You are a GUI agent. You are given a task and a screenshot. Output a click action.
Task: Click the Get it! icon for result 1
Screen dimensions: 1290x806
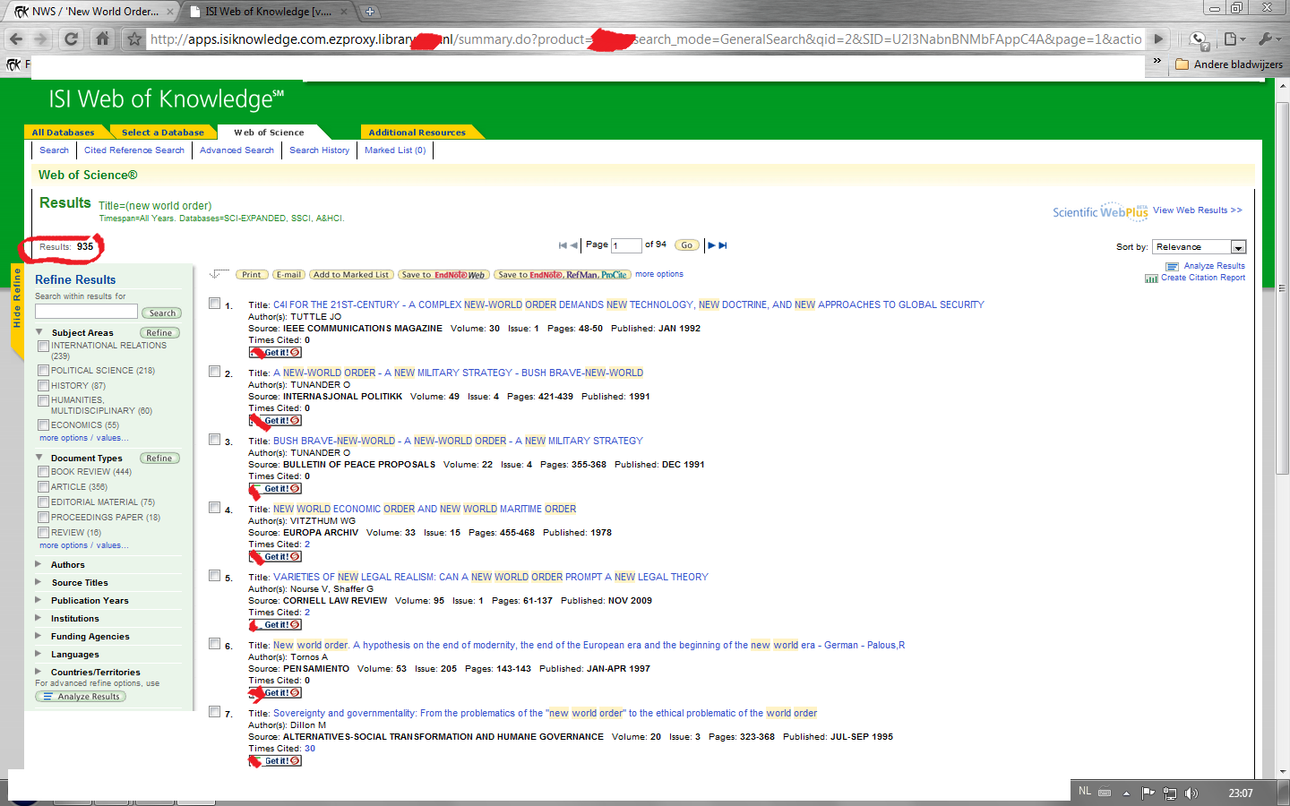(275, 353)
